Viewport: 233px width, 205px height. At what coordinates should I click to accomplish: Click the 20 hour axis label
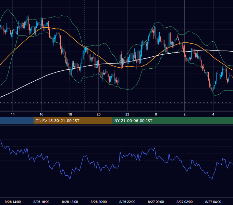(x=99, y=114)
